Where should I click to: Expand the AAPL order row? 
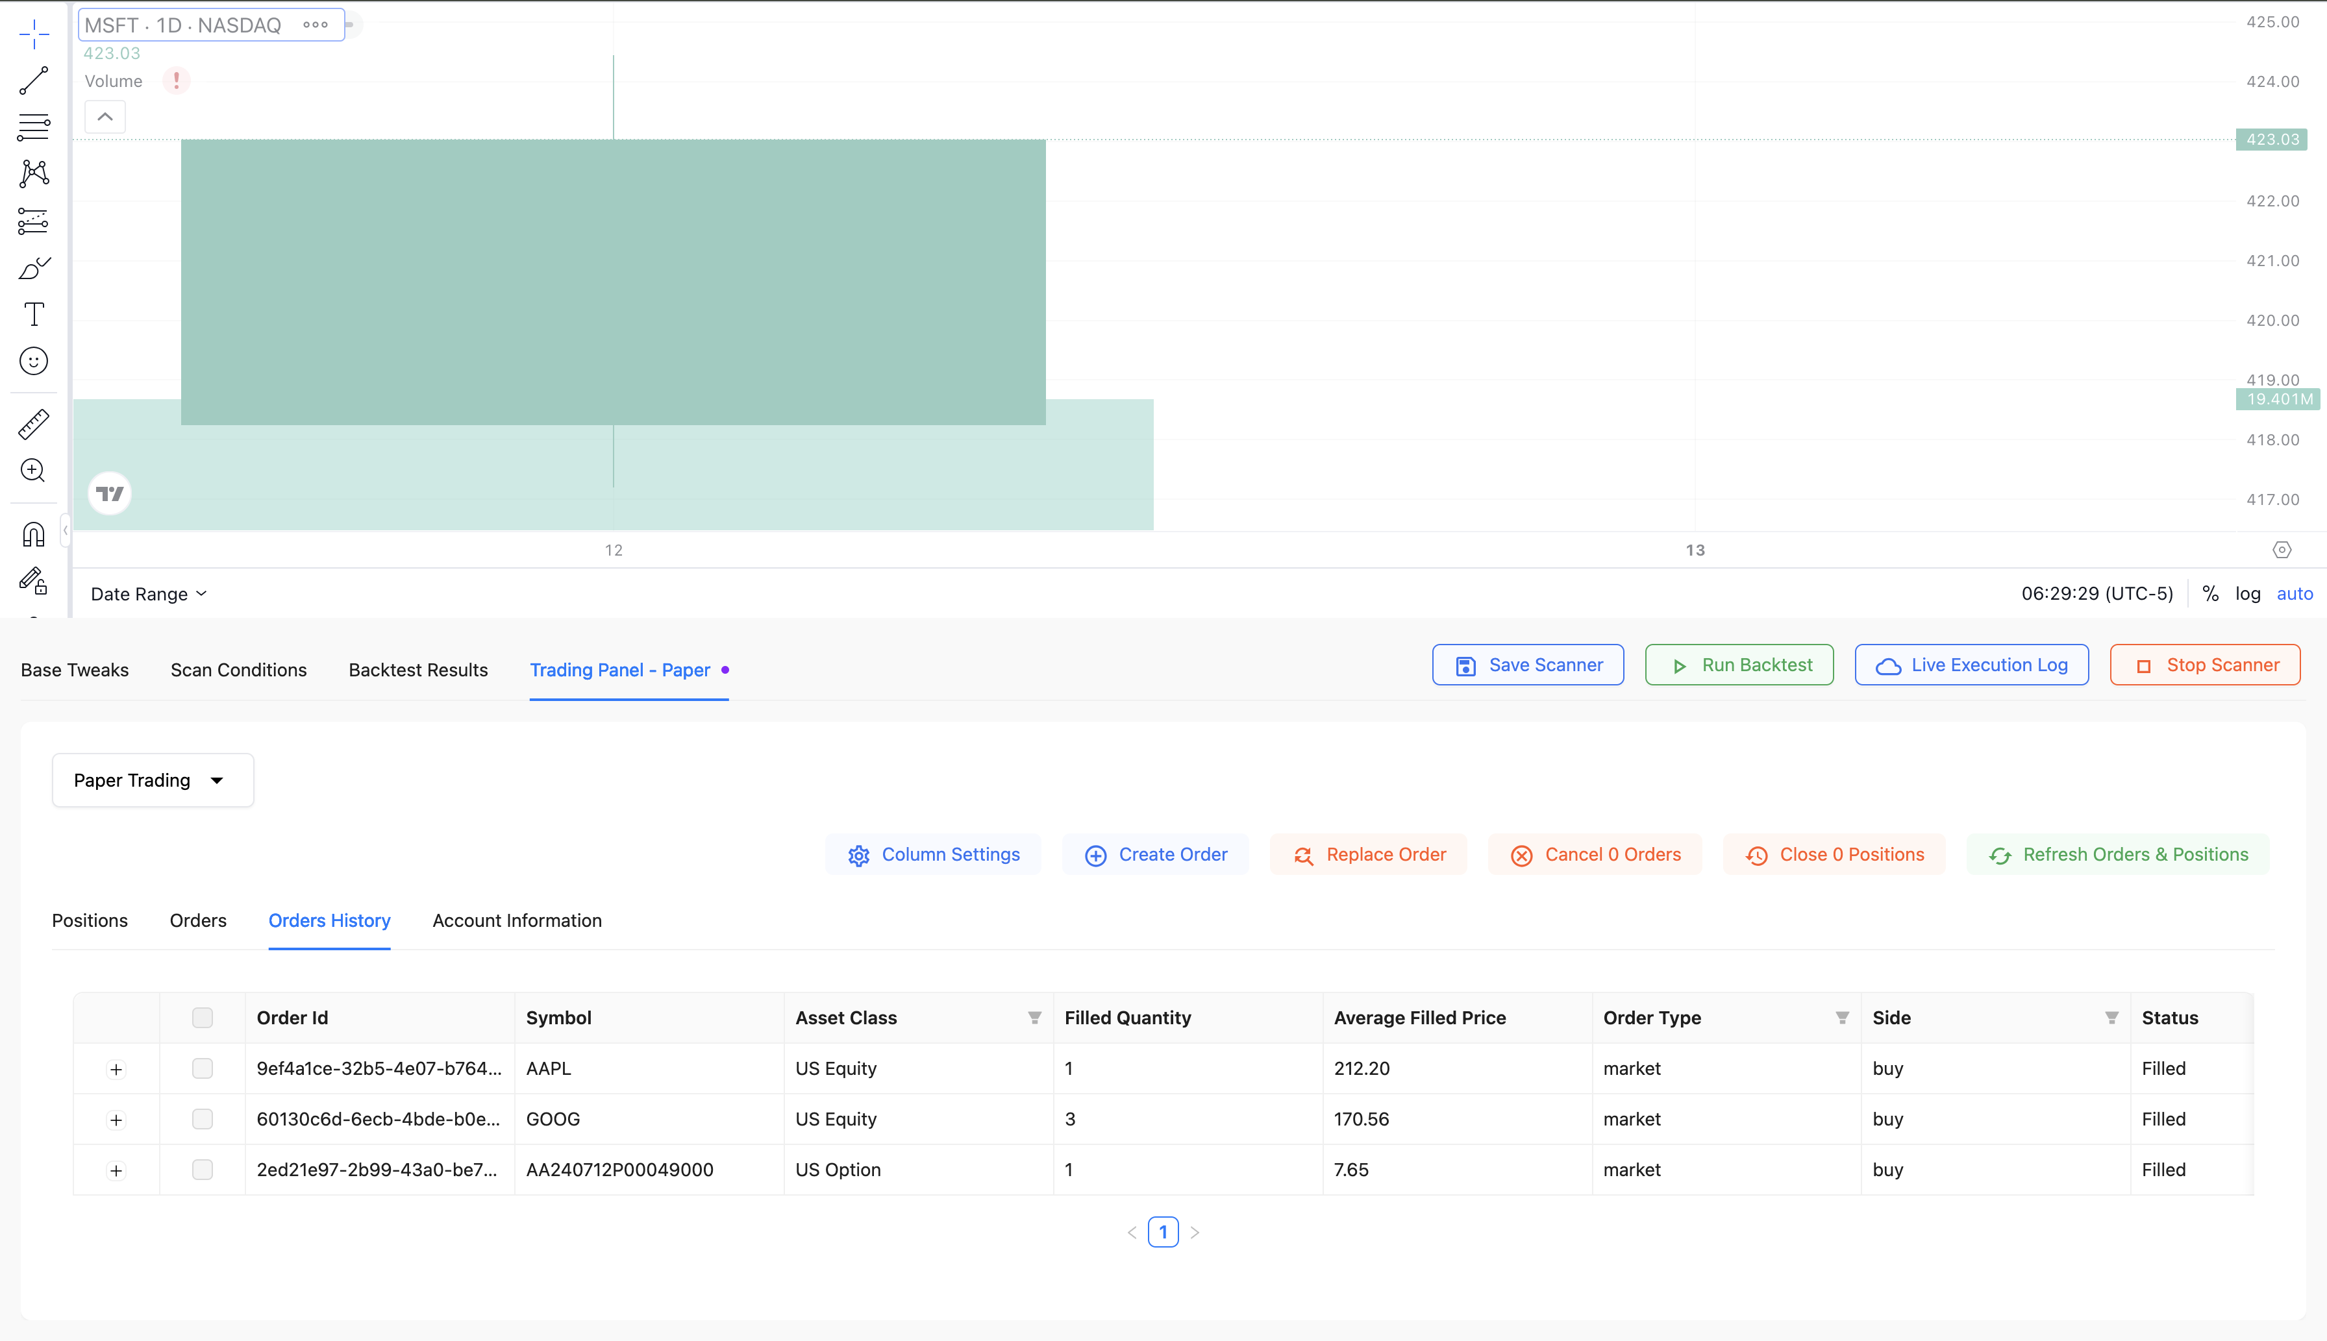116,1069
